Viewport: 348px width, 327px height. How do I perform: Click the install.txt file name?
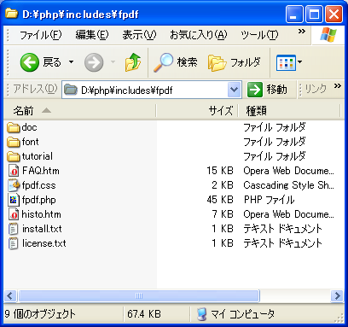point(42,229)
